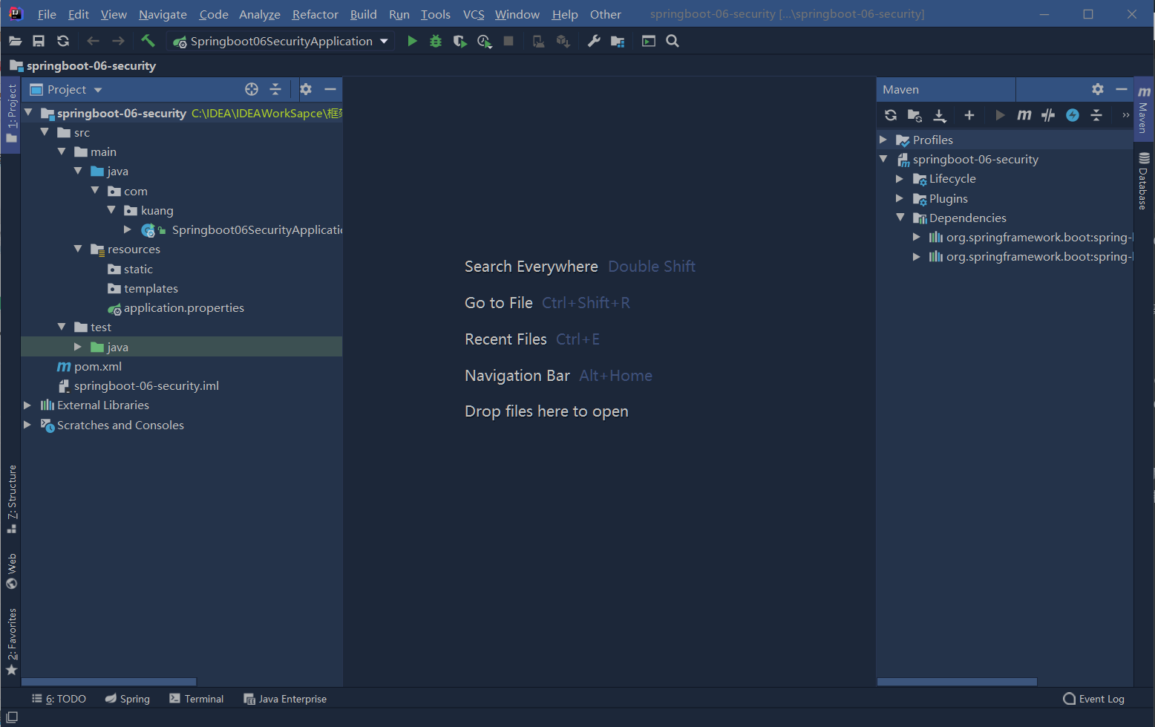Execute Maven Goal m icon

pyautogui.click(x=1024, y=115)
